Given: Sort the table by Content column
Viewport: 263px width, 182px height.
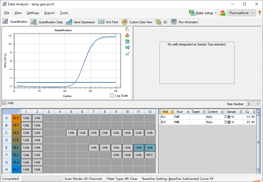Looking at the screenshot, I should 215,112.
